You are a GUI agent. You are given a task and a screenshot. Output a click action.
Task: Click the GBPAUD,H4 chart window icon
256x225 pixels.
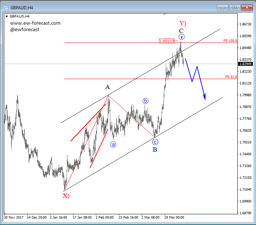pyautogui.click(x=6, y=8)
